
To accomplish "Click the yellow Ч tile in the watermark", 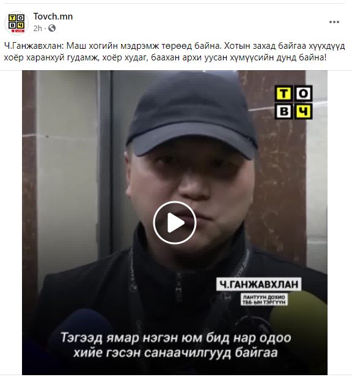I will 303,111.
